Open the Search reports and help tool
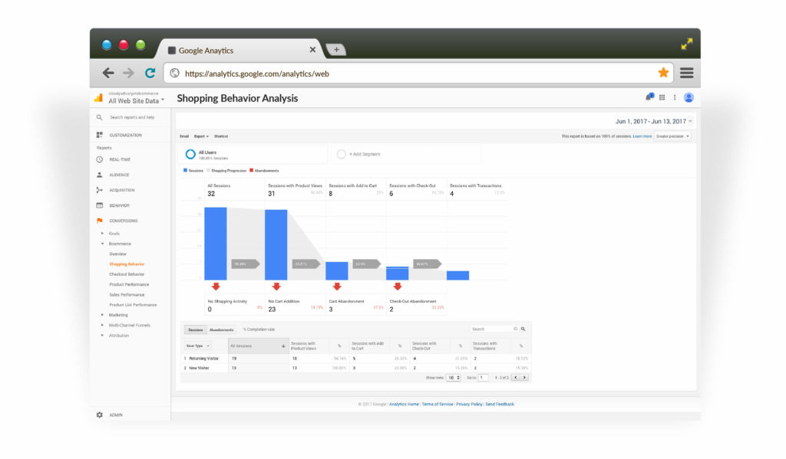The height and width of the screenshot is (459, 786). pos(101,116)
